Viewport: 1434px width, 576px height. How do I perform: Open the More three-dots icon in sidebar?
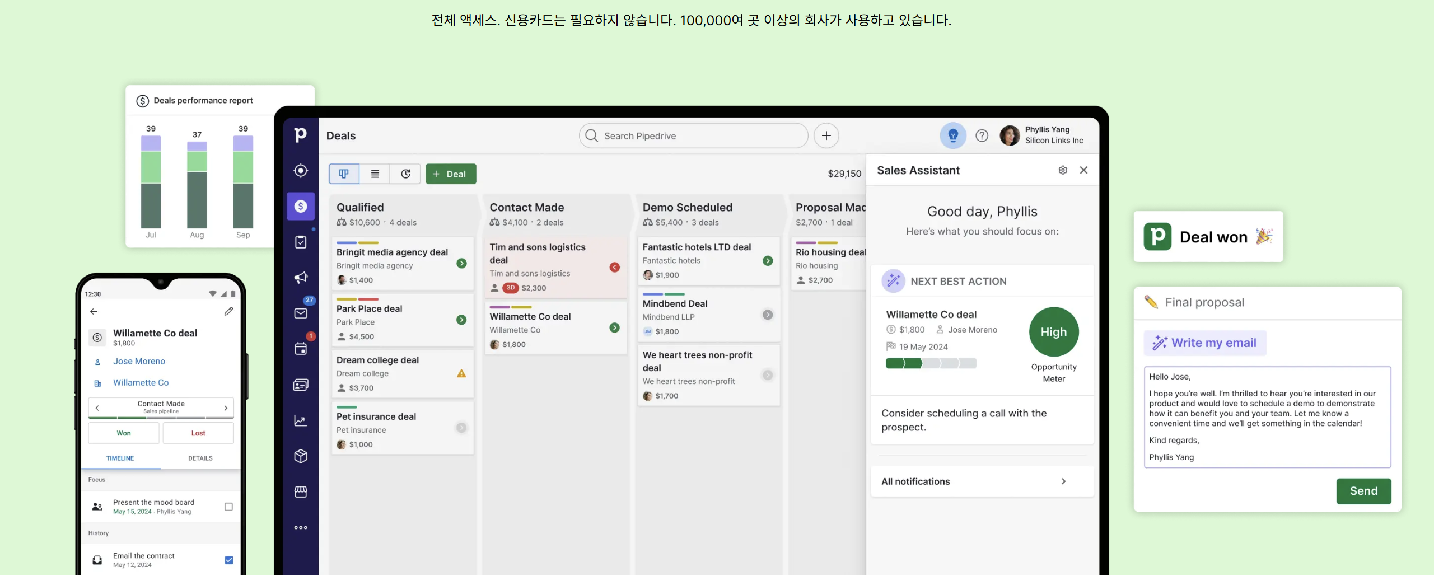[301, 527]
